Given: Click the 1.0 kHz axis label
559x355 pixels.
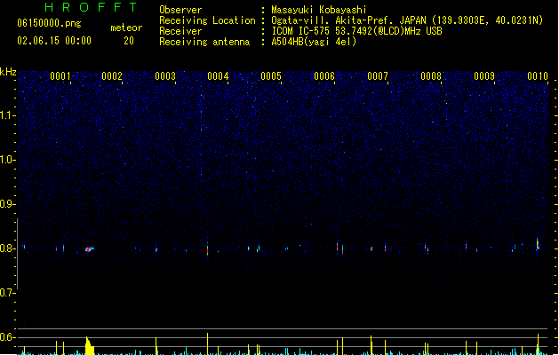Looking at the screenshot, I should pos(8,160).
